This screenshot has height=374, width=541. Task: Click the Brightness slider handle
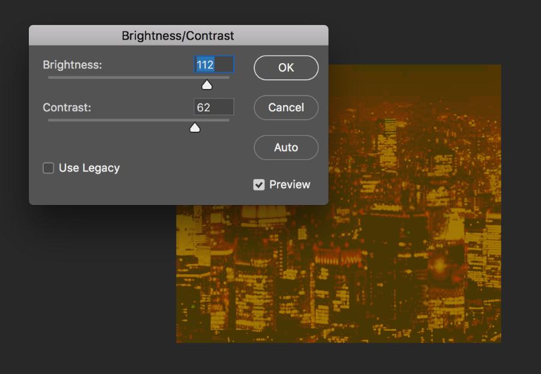point(206,84)
